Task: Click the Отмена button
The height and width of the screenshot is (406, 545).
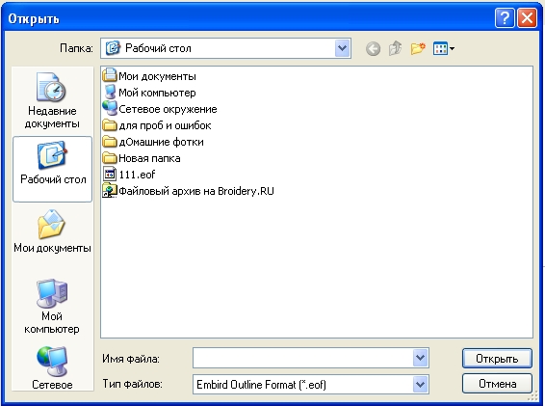Action: pos(497,384)
